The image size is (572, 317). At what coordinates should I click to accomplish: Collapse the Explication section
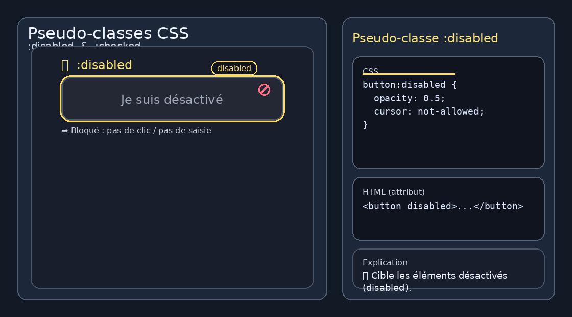(x=448, y=268)
